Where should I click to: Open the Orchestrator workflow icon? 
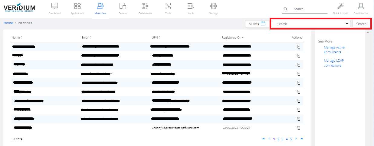145,6
